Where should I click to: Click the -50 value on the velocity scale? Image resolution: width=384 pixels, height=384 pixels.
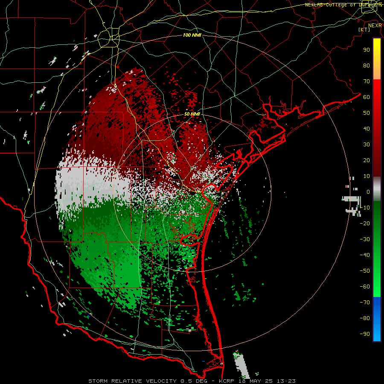365,271
